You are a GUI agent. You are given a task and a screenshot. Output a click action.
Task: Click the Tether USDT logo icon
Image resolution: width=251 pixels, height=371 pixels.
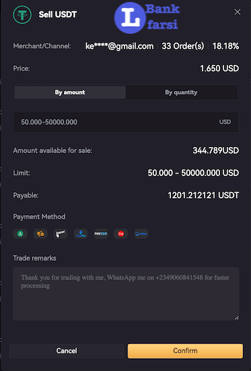tap(22, 15)
